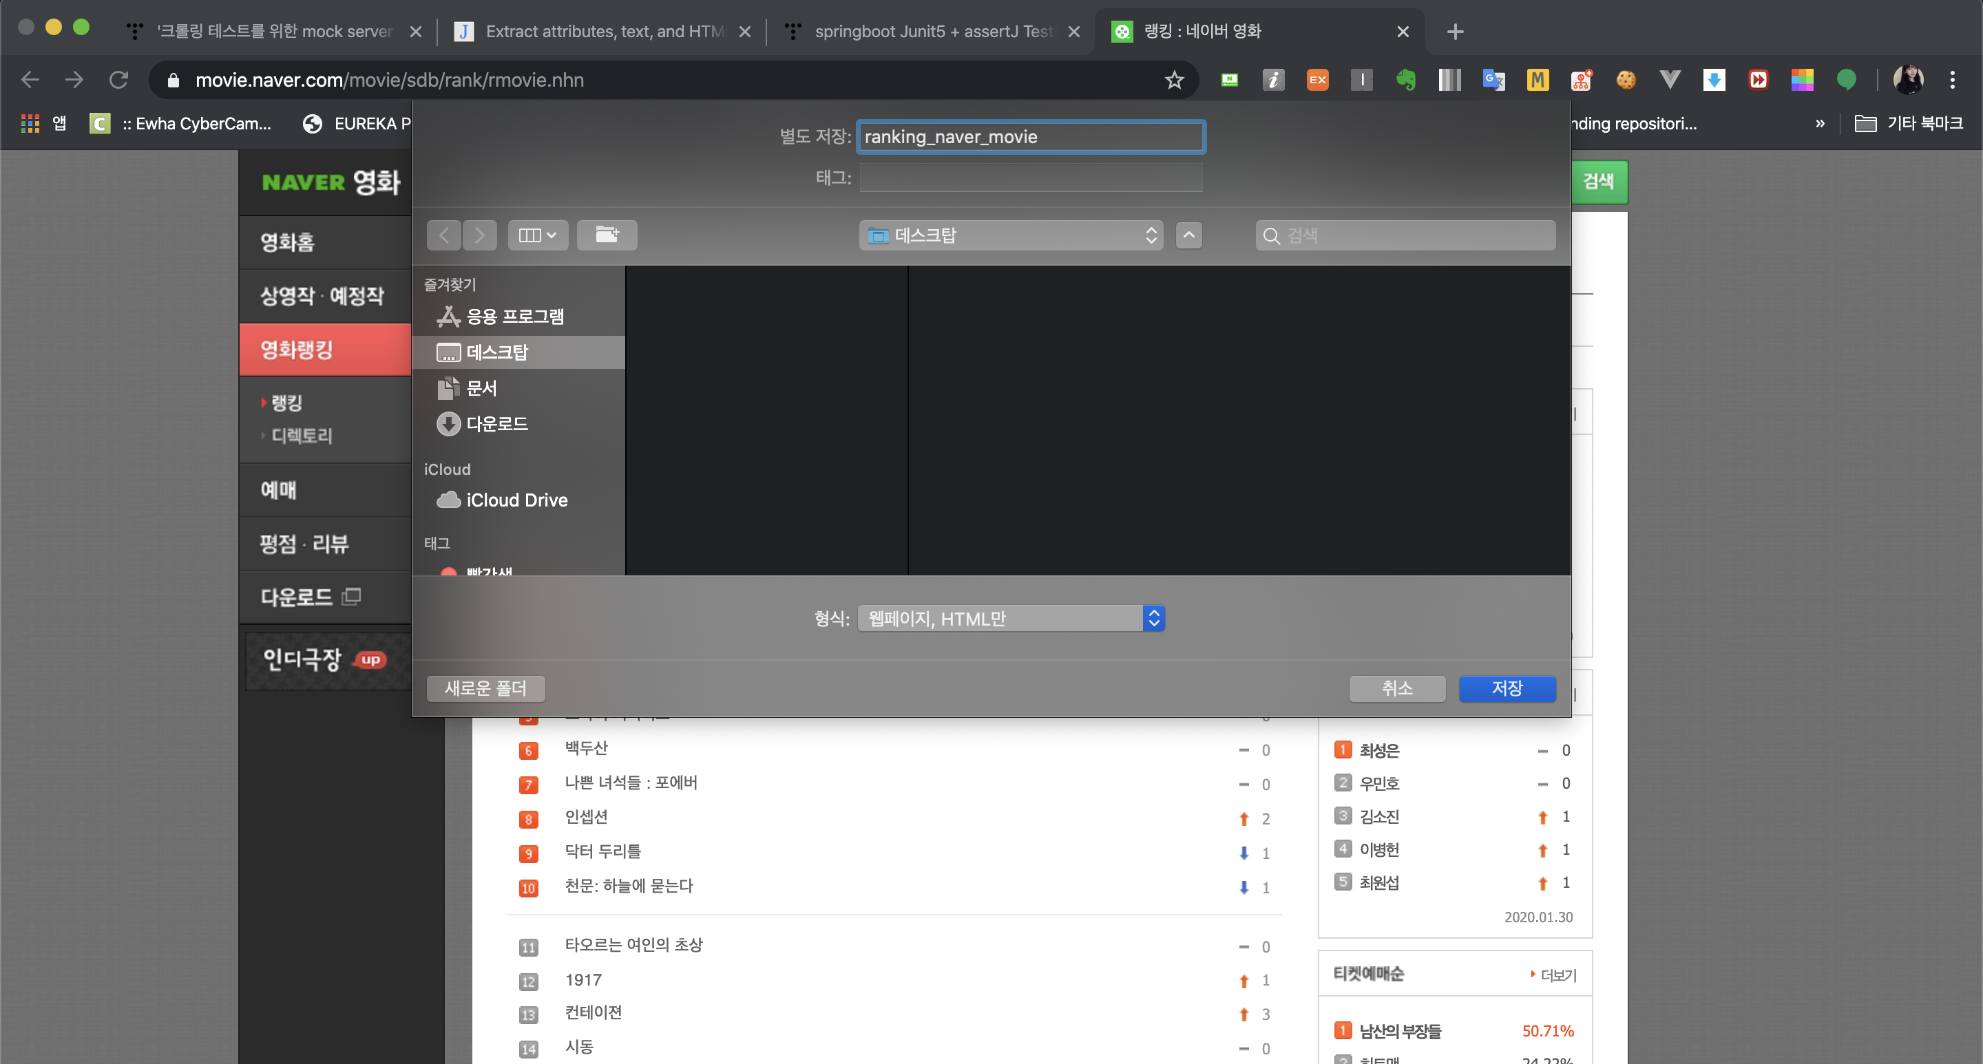Viewport: 1983px width, 1064px height.
Task: Expand the 데스크탑 location dropdown
Action: (1011, 235)
